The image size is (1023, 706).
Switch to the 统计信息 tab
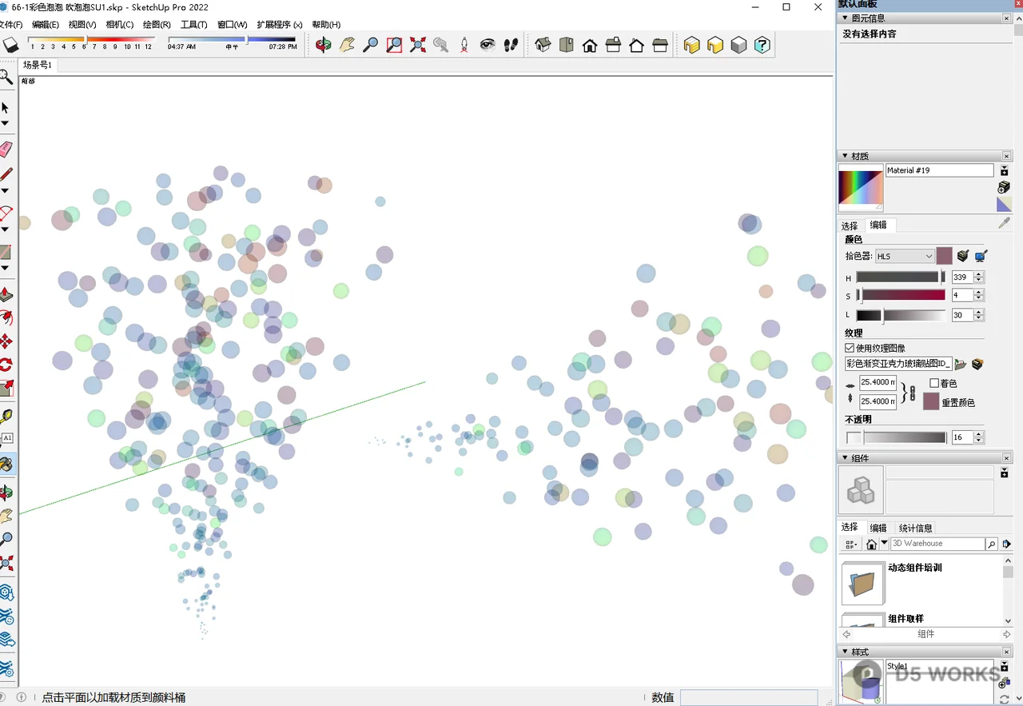[x=916, y=528]
